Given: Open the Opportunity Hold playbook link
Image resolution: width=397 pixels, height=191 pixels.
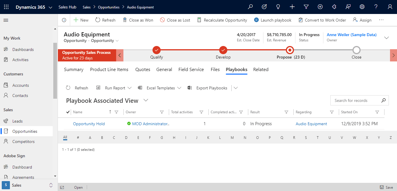Looking at the screenshot, I should point(89,124).
